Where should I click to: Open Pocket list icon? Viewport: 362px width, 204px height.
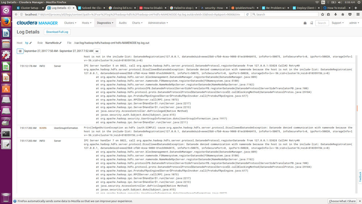click(x=350, y=15)
